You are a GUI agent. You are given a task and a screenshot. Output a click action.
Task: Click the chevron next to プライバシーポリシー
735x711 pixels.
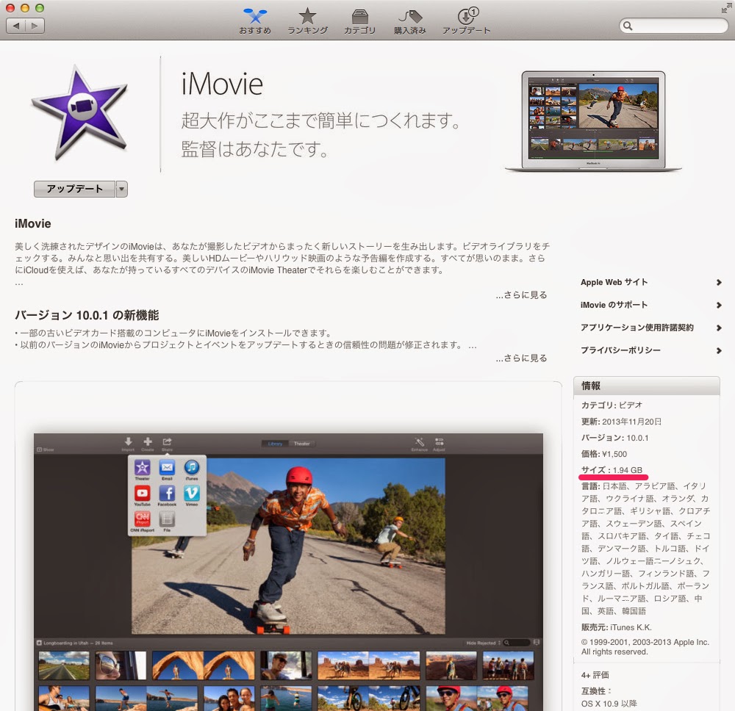click(719, 350)
